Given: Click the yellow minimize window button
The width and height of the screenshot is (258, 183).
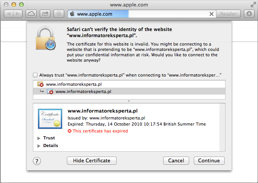Looking at the screenshot, I should (14, 5).
